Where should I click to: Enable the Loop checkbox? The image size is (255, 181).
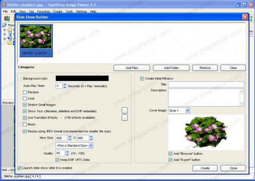[25, 99]
